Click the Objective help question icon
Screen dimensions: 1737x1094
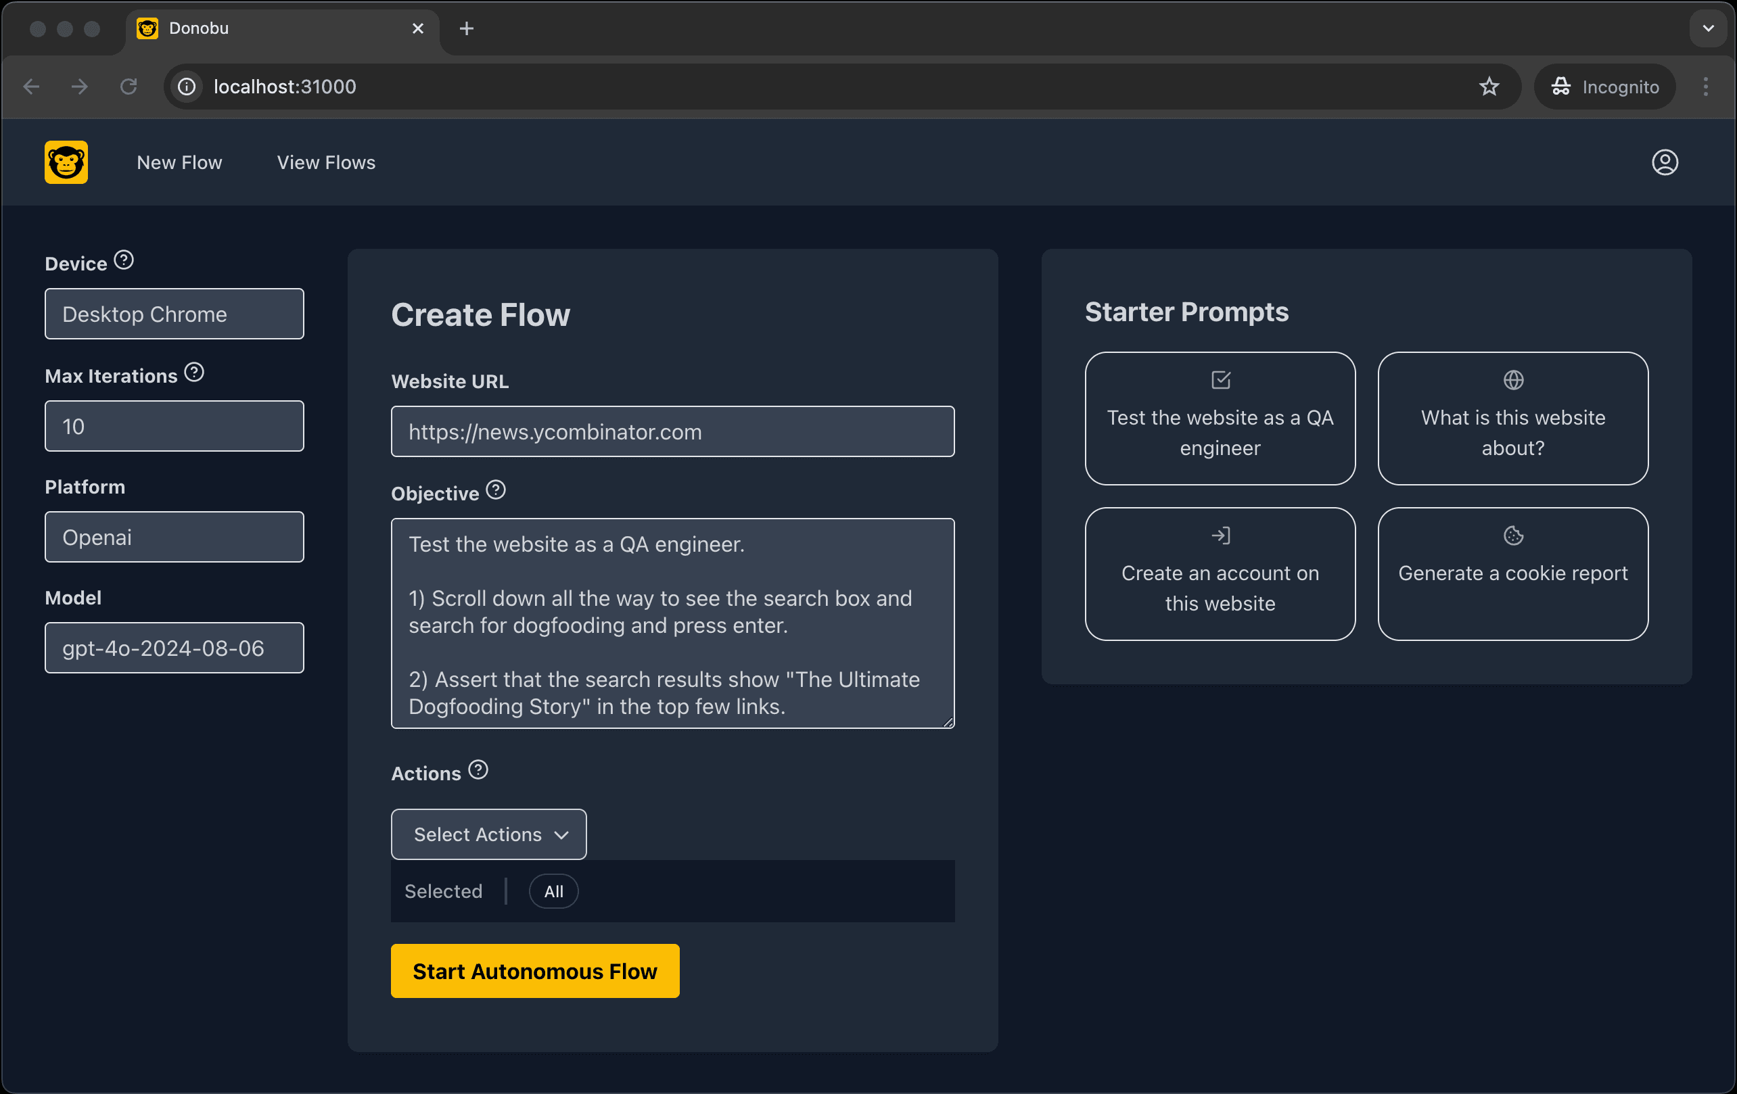coord(496,490)
